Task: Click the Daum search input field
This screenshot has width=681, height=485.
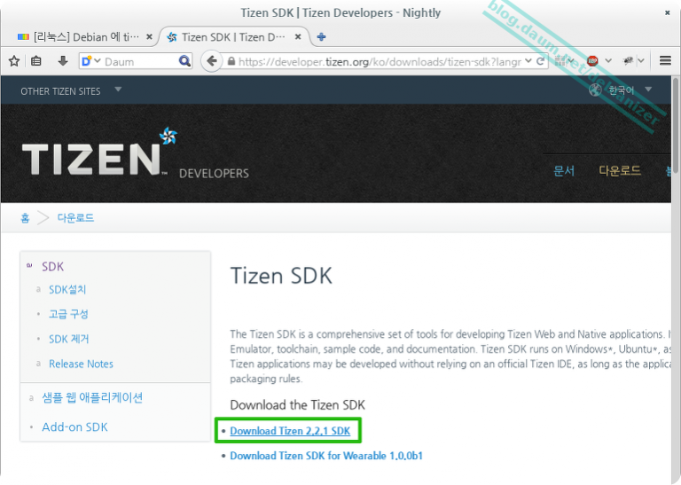Action: tap(140, 61)
